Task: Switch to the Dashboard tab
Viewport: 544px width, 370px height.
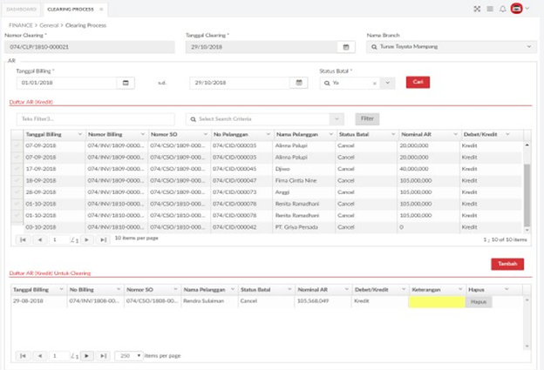Action: click(x=22, y=10)
